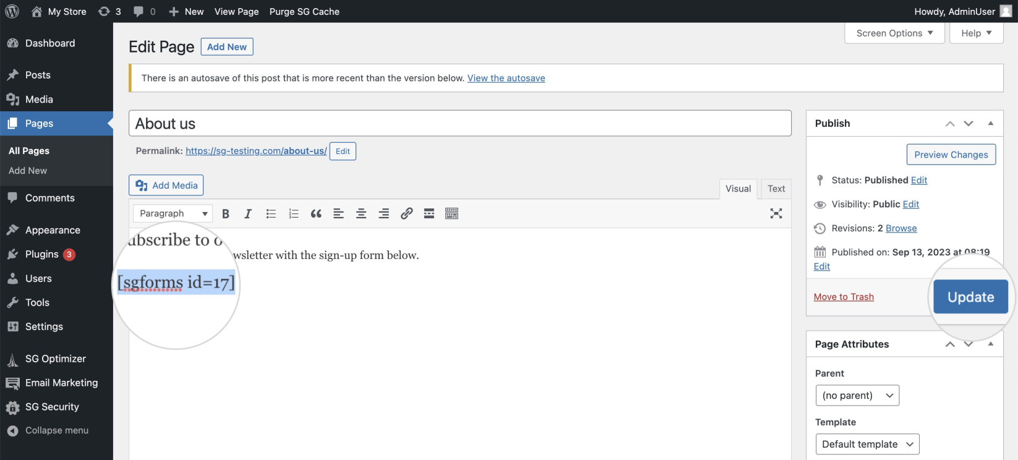Align text center
1018x460 pixels.
pyautogui.click(x=361, y=213)
